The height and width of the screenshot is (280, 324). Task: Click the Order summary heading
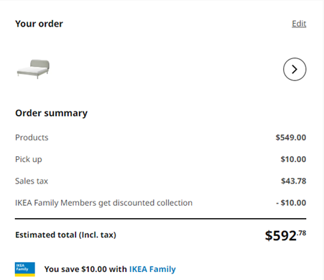pyautogui.click(x=51, y=113)
